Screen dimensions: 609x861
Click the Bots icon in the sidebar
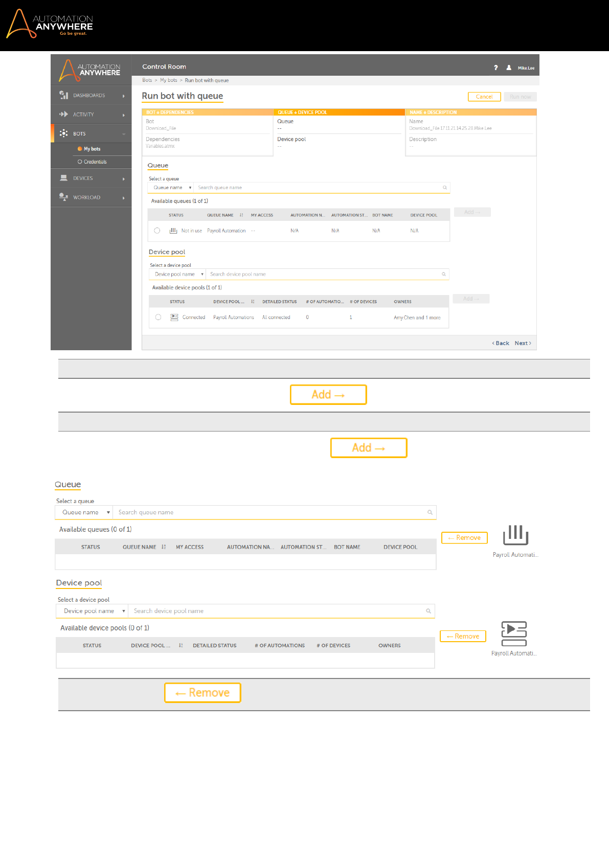pyautogui.click(x=64, y=133)
